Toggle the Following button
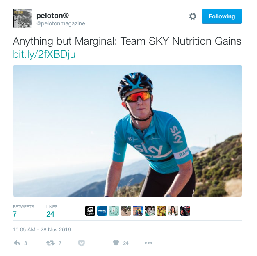 pos(222,16)
